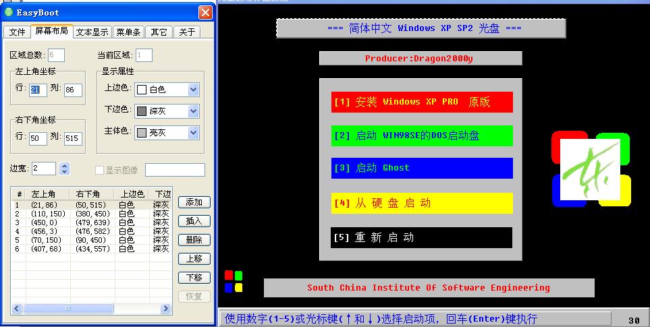Expand the 上边色 color dropdown
Viewport: 650px width, 327px height.
(x=193, y=90)
